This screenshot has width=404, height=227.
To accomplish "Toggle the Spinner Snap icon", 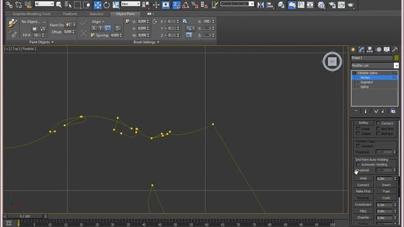I will point(204,4).
